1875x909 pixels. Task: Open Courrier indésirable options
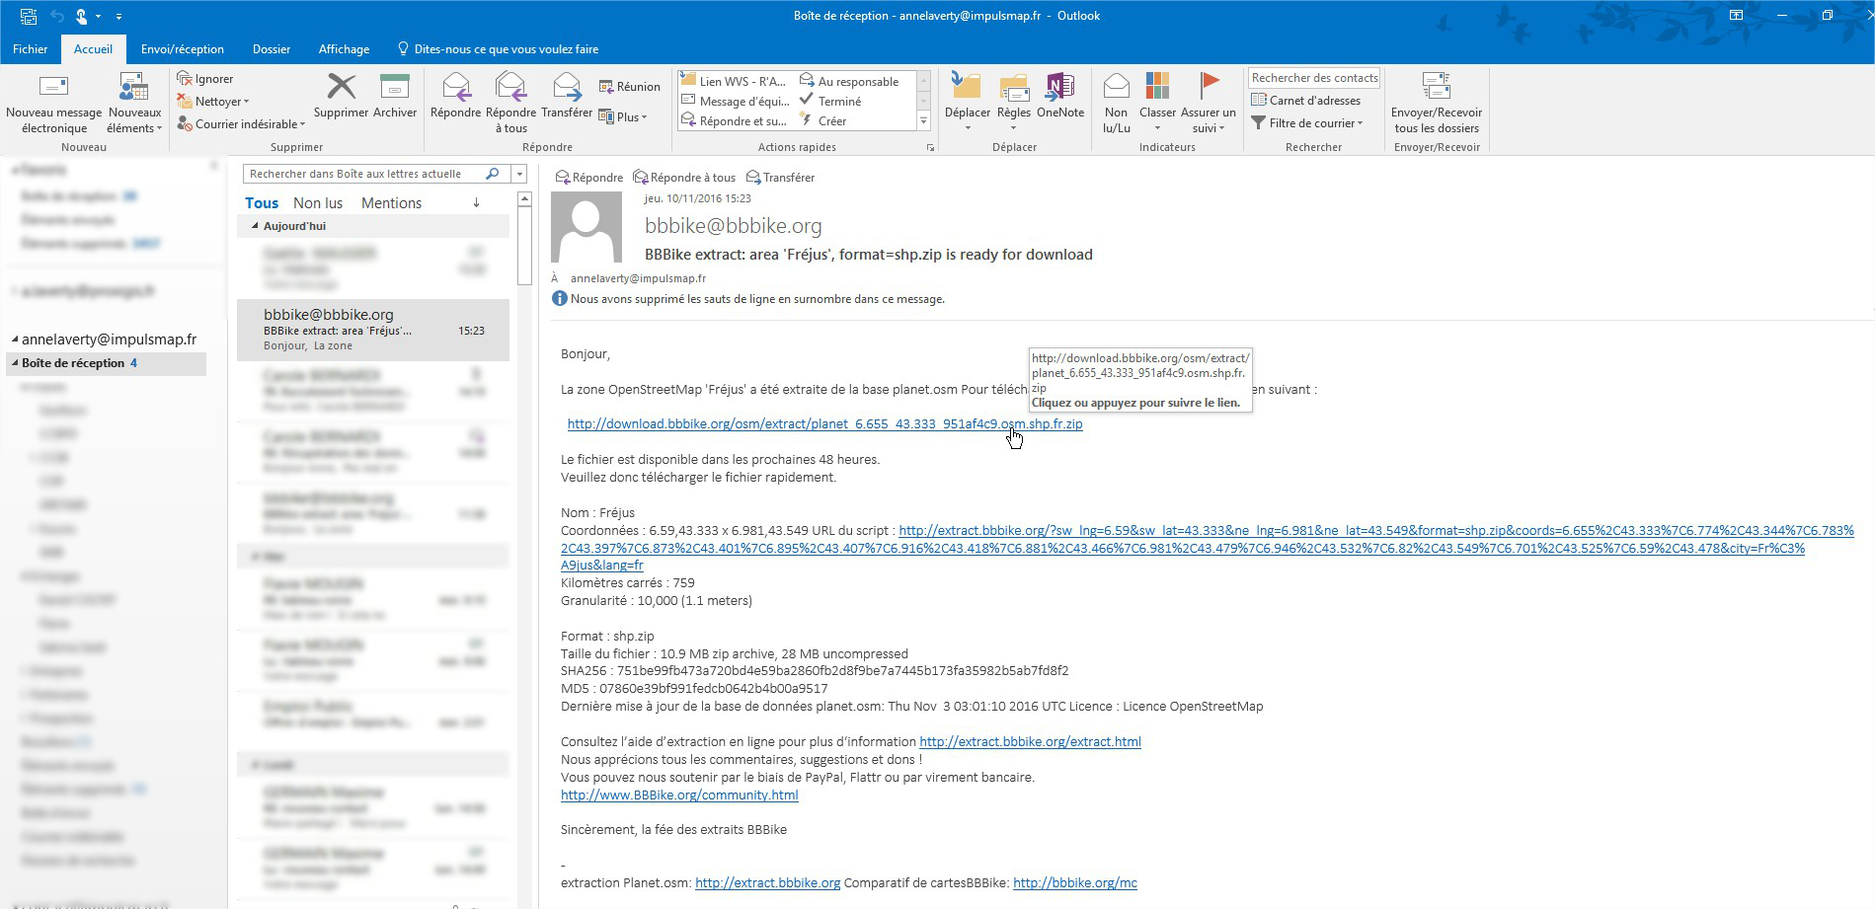click(242, 124)
